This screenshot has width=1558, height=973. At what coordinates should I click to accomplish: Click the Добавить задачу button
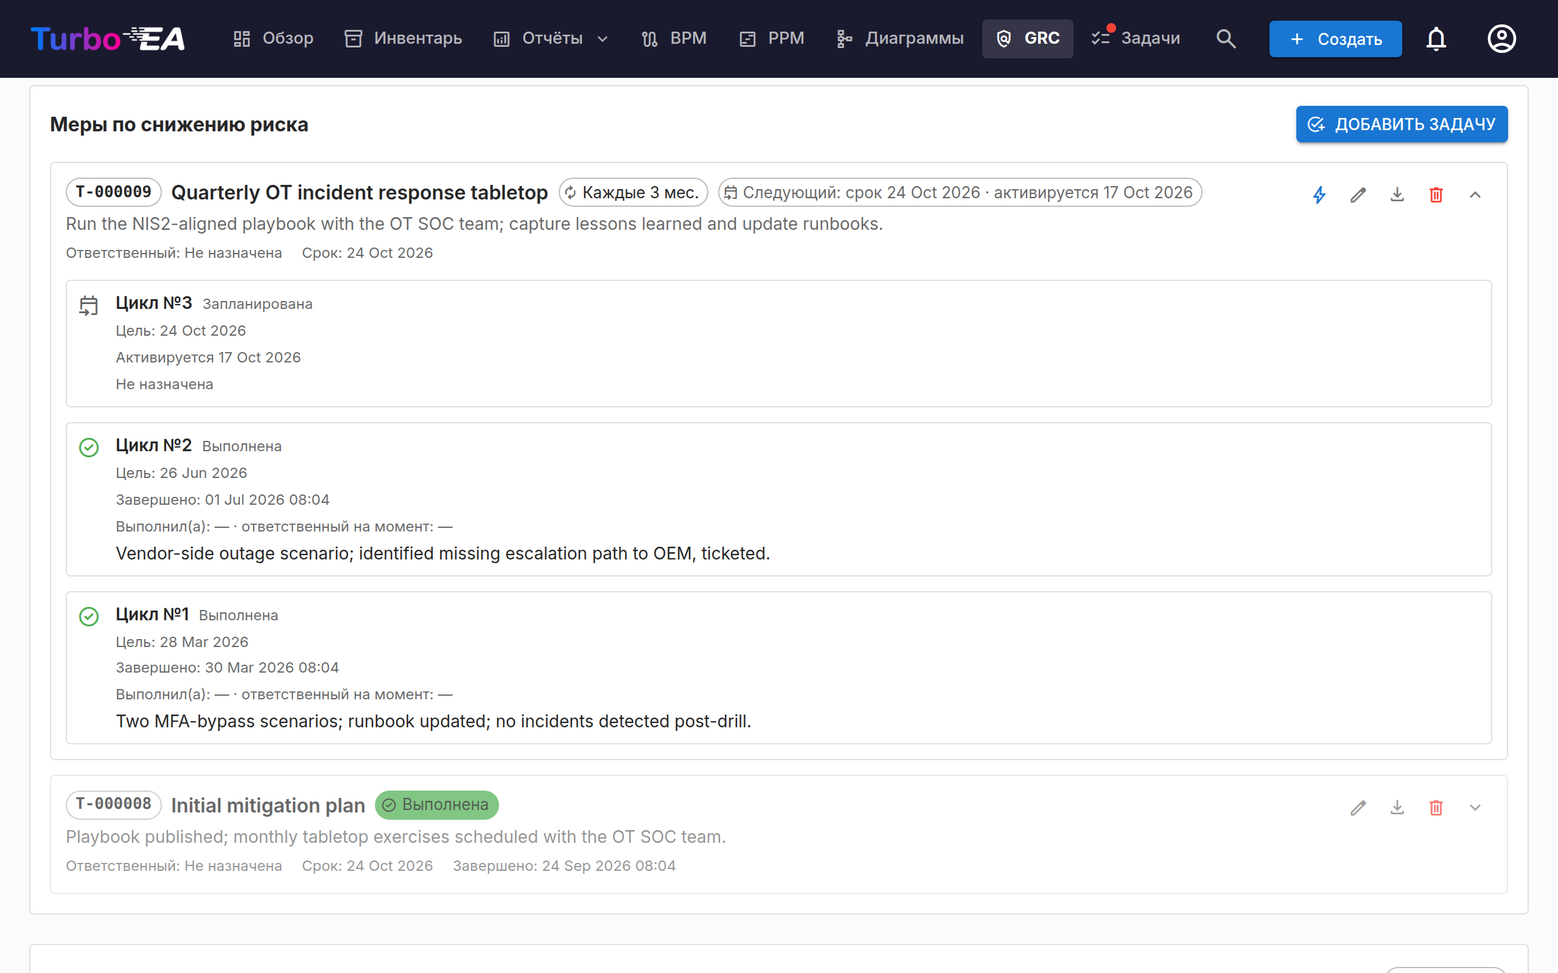coord(1402,124)
